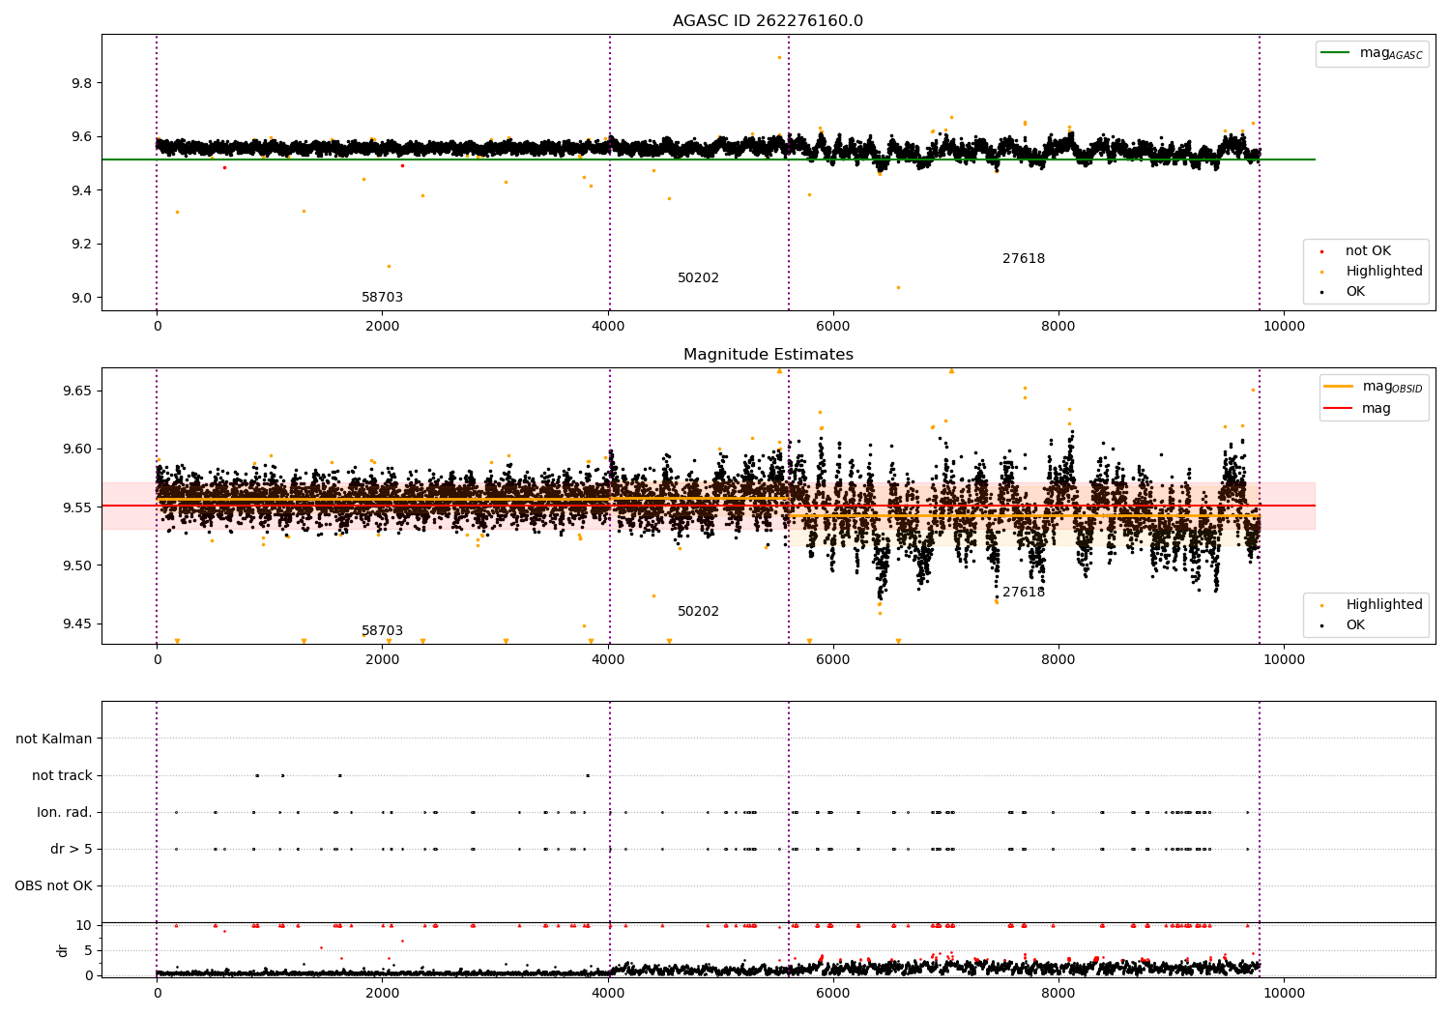Click the '27618' annotation in the top plot

coord(1023,259)
